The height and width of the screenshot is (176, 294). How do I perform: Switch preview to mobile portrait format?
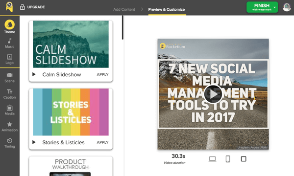coord(228,159)
